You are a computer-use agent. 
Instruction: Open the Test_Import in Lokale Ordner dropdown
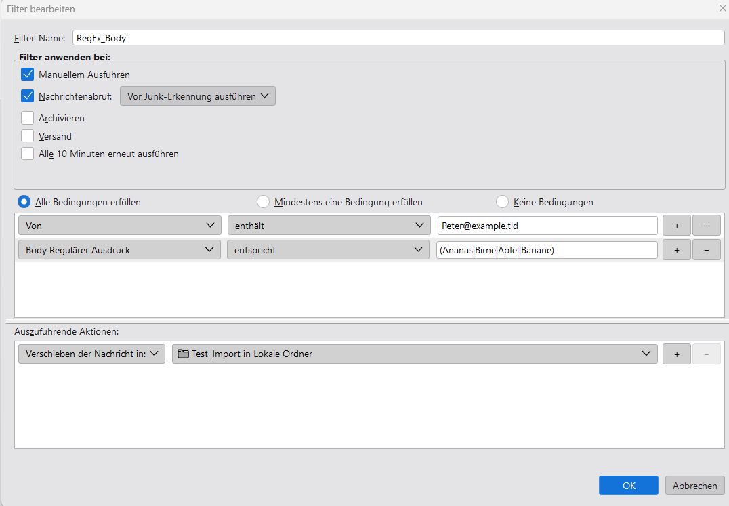(x=415, y=354)
